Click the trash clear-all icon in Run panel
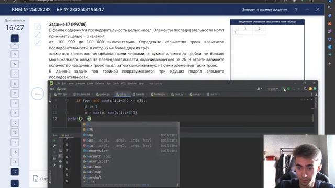 click(x=60, y=166)
